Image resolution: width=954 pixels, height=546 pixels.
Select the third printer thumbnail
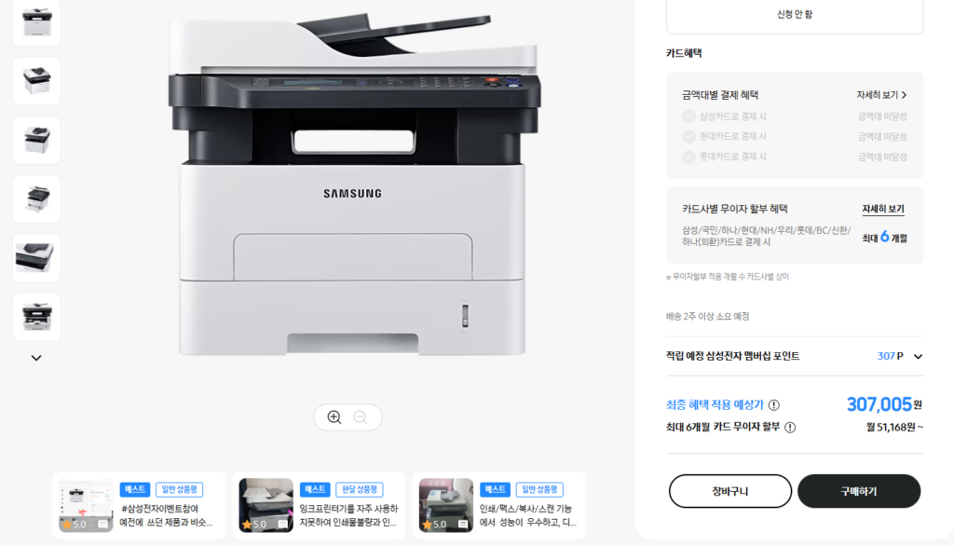click(36, 140)
